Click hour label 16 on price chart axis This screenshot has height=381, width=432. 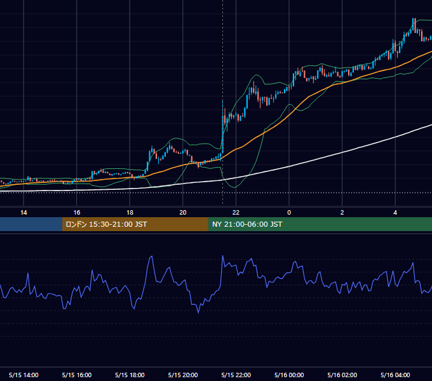77,213
